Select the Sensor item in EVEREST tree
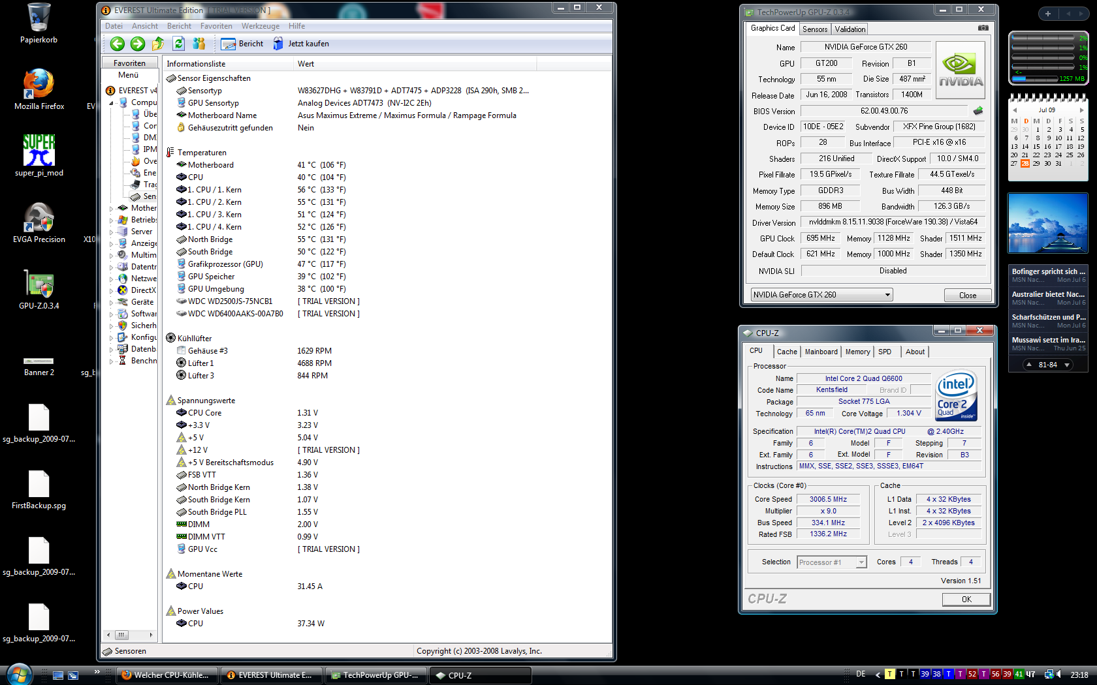1097x685 pixels. [x=144, y=196]
